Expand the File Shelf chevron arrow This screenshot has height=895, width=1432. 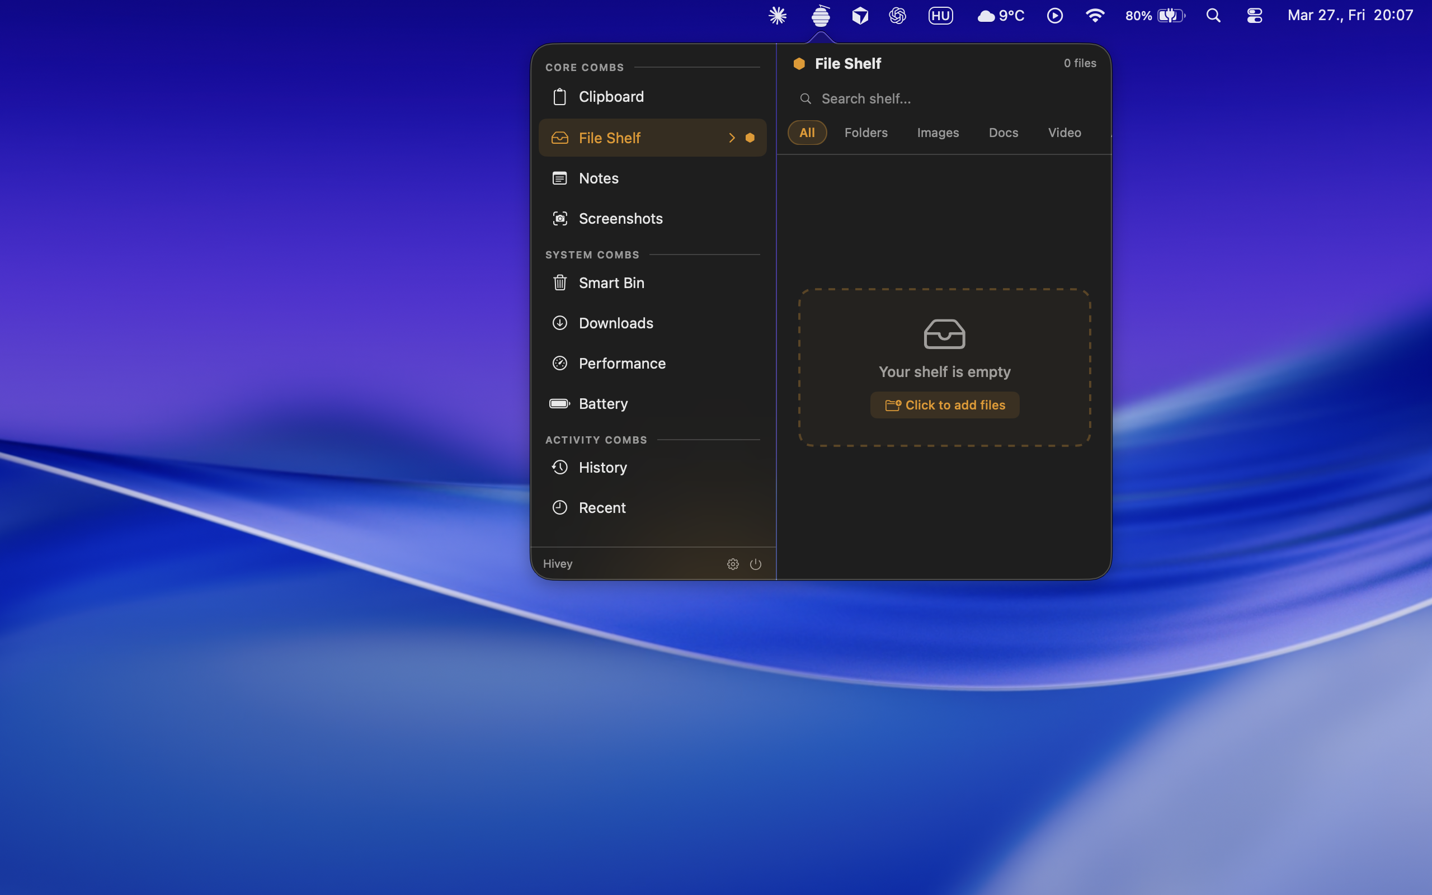(732, 138)
